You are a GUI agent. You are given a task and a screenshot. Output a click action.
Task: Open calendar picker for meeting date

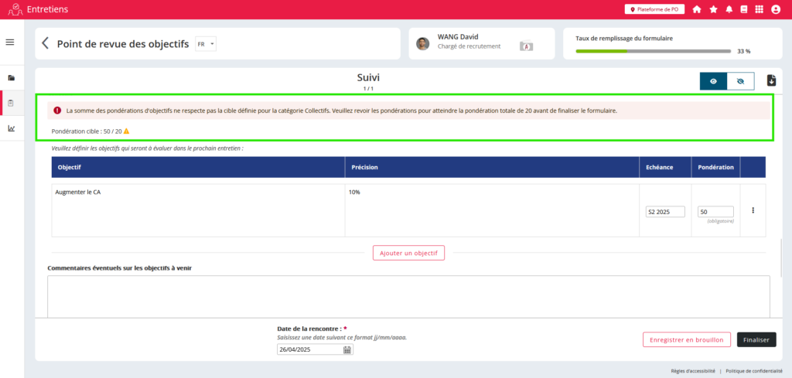pos(347,349)
